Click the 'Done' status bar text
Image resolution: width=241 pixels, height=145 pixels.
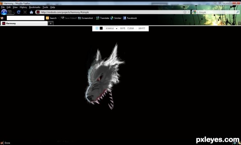pyautogui.click(x=7, y=143)
